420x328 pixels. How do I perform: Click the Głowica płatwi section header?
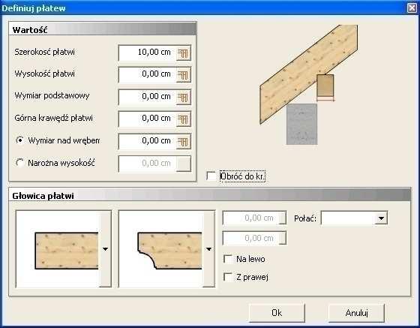point(210,195)
